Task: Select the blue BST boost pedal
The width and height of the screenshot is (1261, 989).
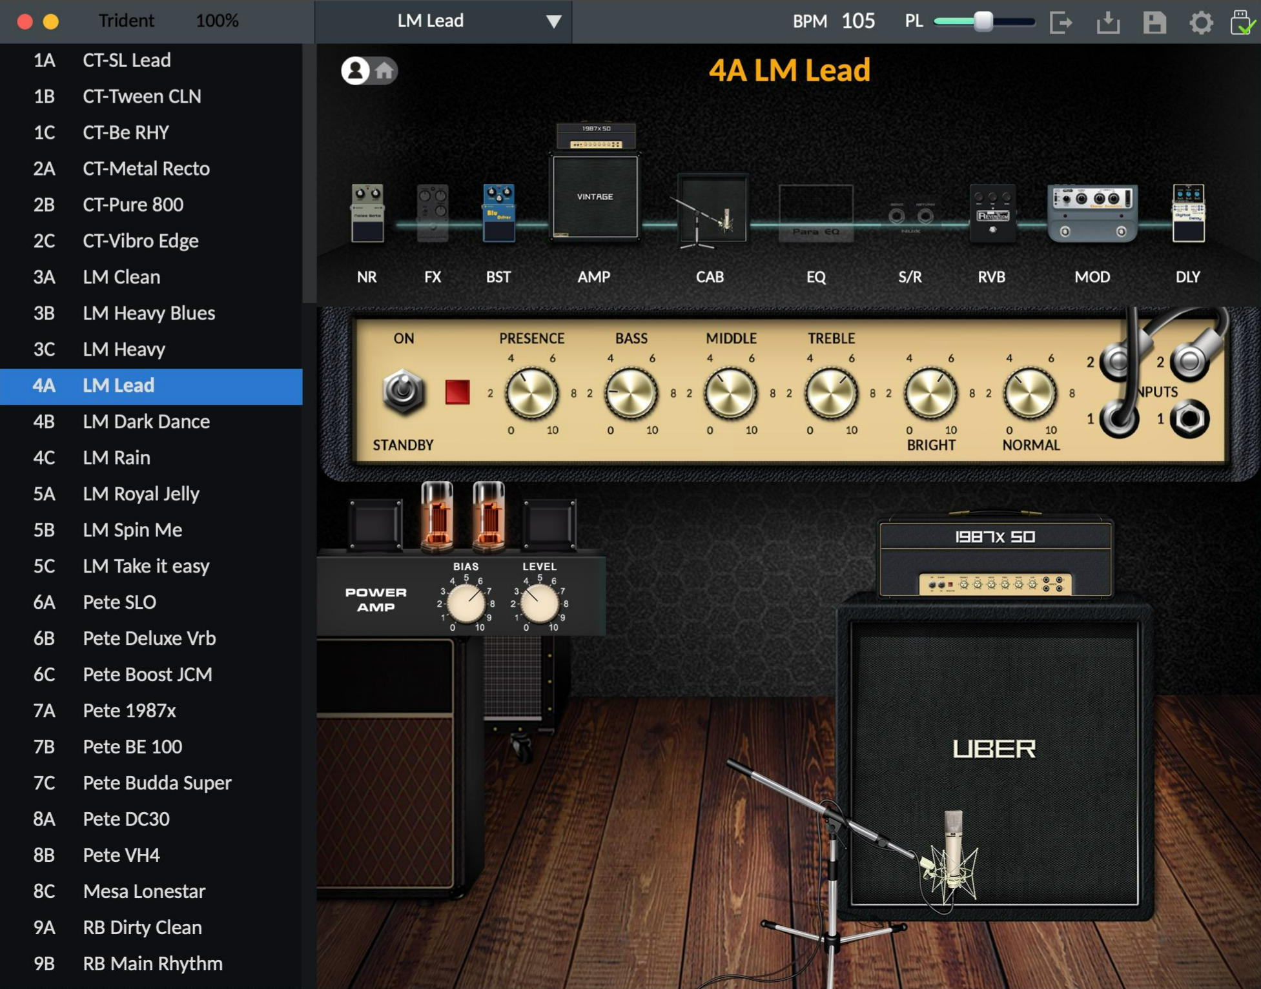Action: [498, 213]
